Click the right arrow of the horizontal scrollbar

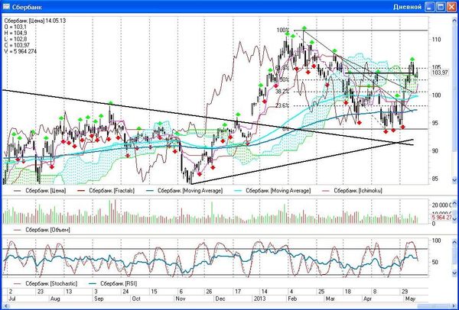click(455, 306)
